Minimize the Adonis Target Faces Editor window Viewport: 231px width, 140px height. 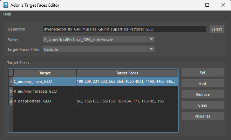[x=191, y=5]
